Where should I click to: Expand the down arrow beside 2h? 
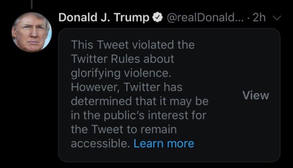(277, 18)
